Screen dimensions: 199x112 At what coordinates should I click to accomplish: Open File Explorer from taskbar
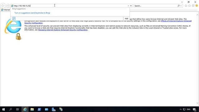[x=32, y=109]
